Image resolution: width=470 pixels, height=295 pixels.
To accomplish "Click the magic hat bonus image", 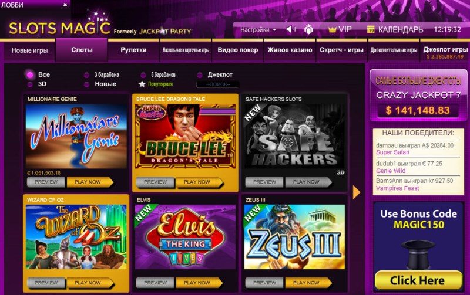I will [418, 255].
